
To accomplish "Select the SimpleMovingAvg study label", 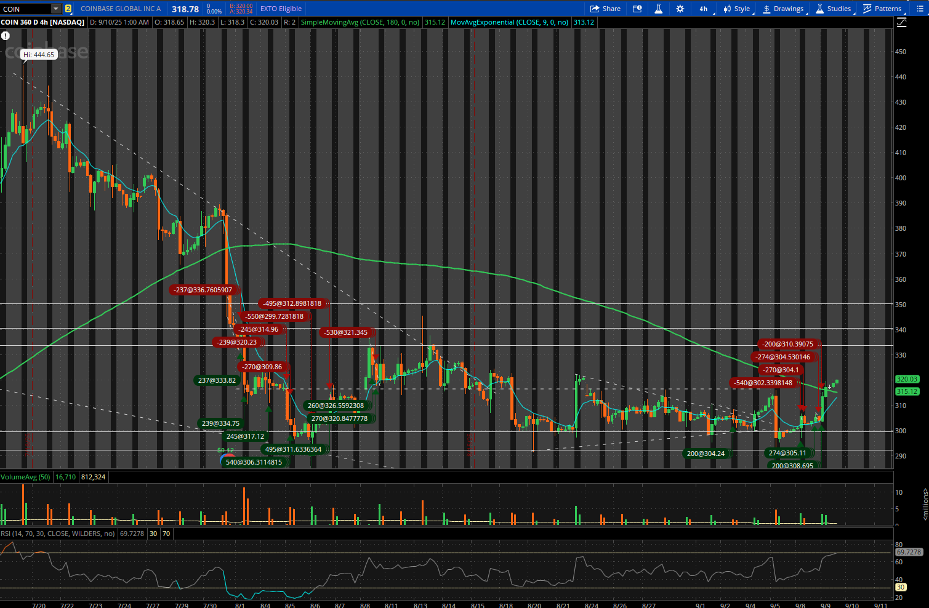I will click(360, 22).
